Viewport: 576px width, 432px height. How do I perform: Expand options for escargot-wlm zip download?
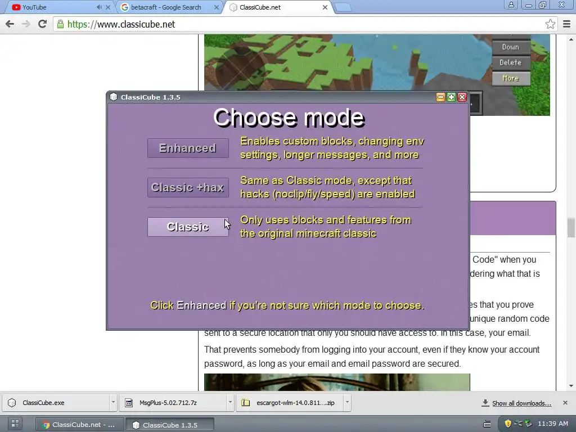point(346,403)
